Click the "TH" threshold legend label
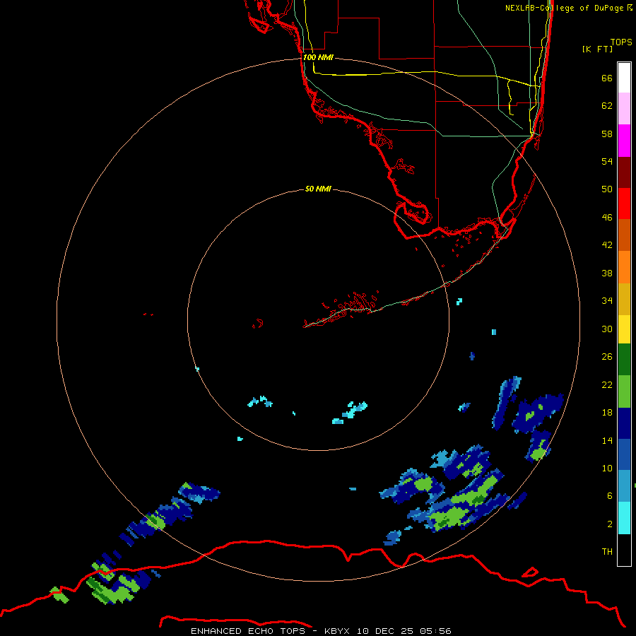Viewport: 636px width, 636px height. pos(607,552)
